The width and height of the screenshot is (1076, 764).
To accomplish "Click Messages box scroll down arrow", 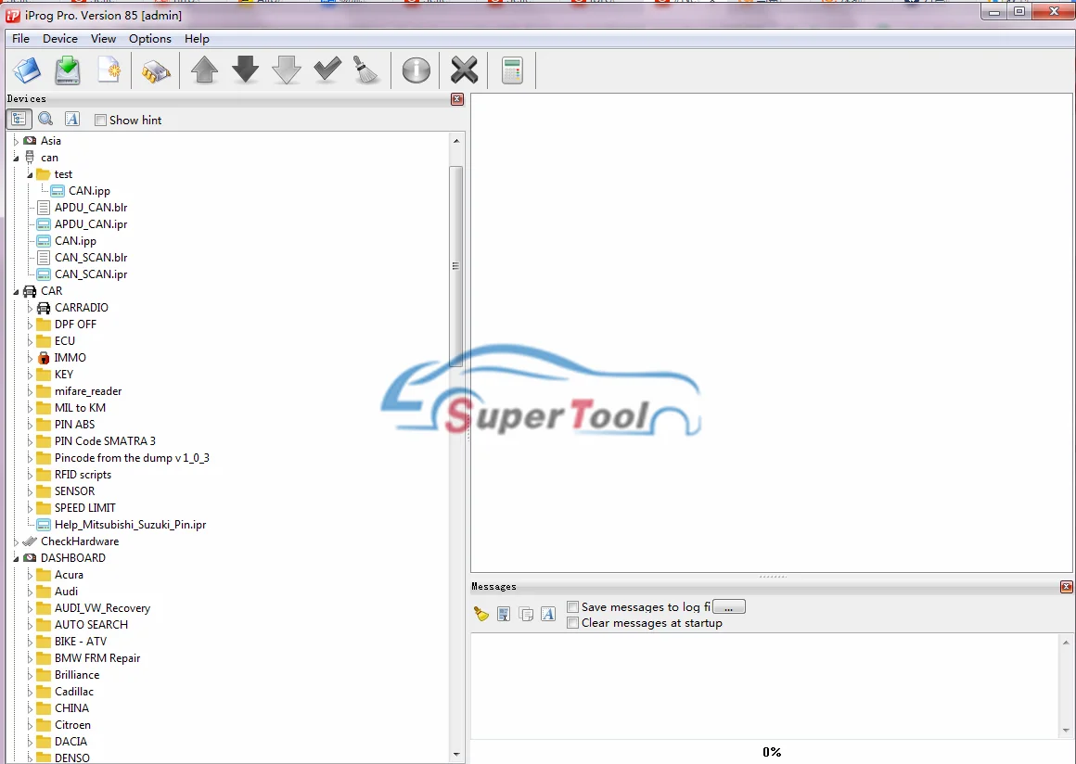I will click(x=1066, y=731).
